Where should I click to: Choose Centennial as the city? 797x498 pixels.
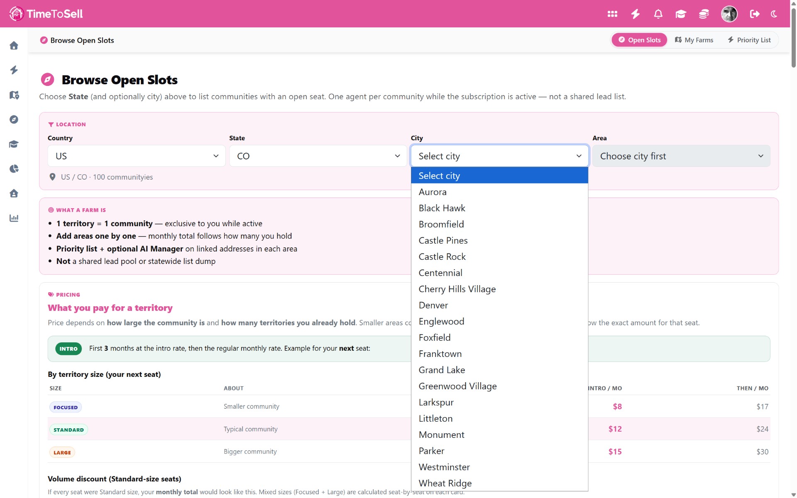pyautogui.click(x=499, y=273)
